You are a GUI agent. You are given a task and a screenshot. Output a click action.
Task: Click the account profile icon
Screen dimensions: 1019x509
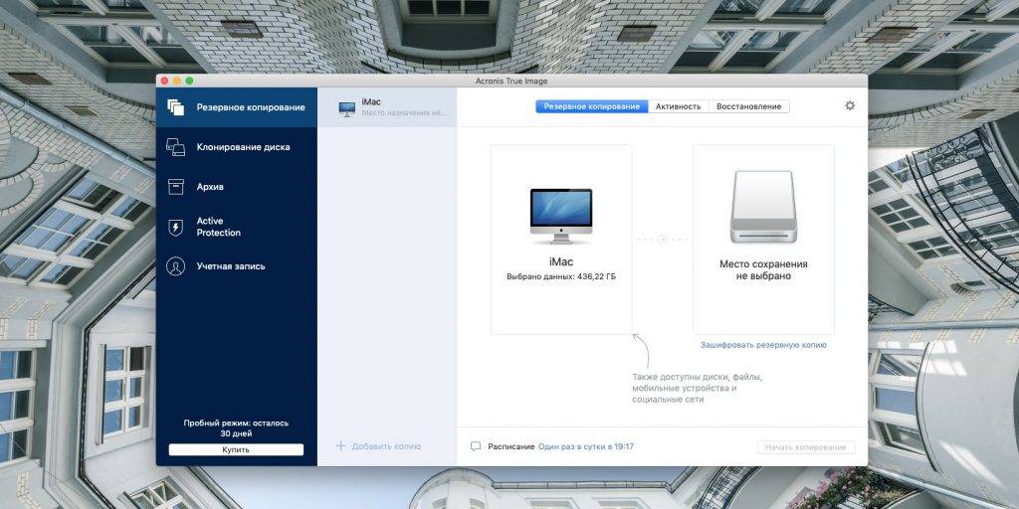(175, 266)
